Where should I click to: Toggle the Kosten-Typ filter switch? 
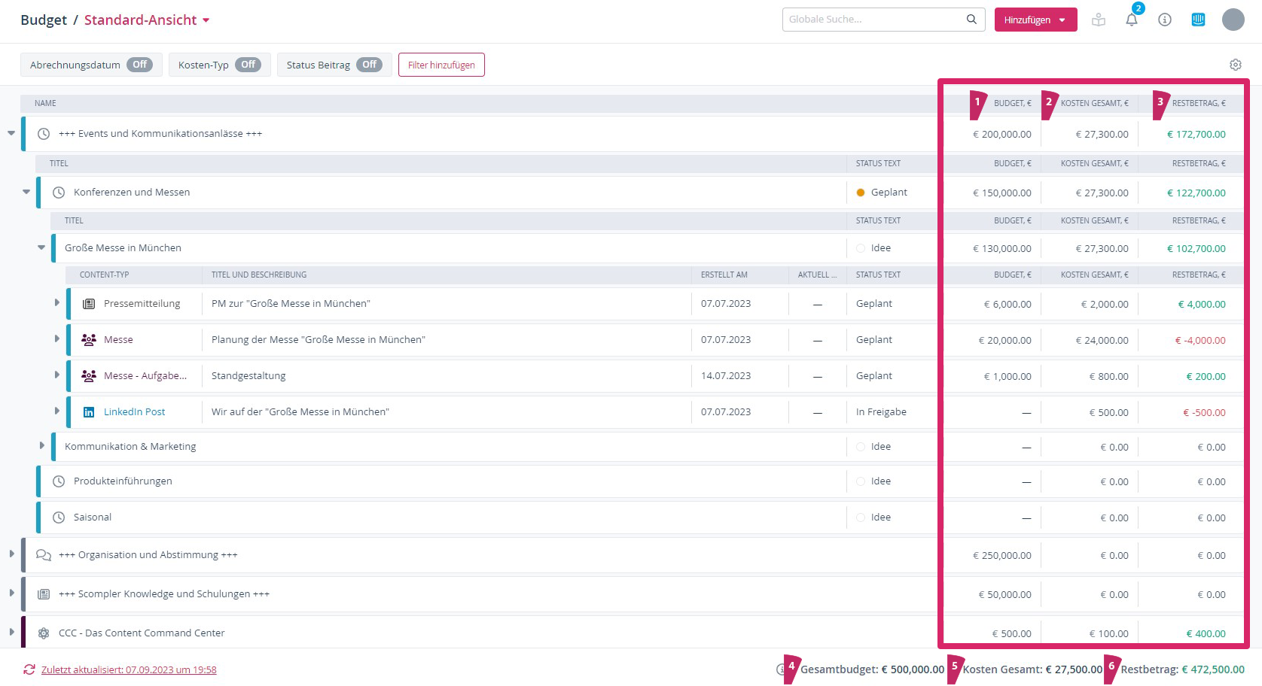(248, 65)
